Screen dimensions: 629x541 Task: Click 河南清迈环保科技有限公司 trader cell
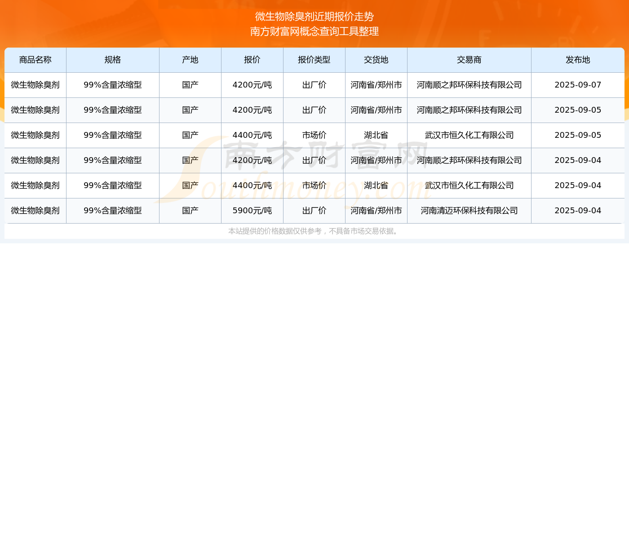coord(469,211)
